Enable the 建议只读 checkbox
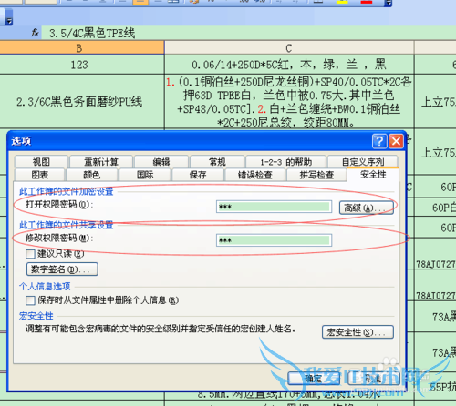456x406 pixels. (x=30, y=254)
